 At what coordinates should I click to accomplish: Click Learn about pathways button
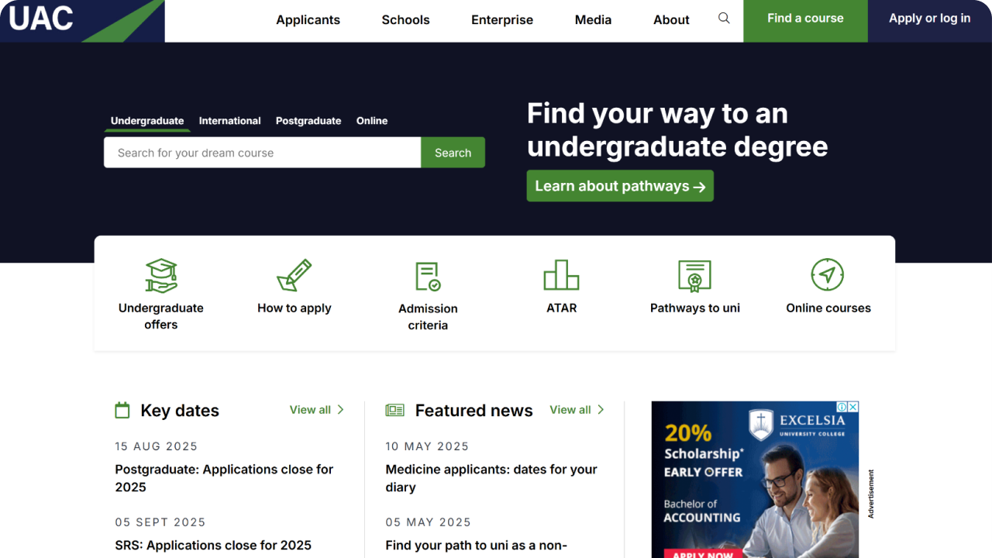pos(620,186)
